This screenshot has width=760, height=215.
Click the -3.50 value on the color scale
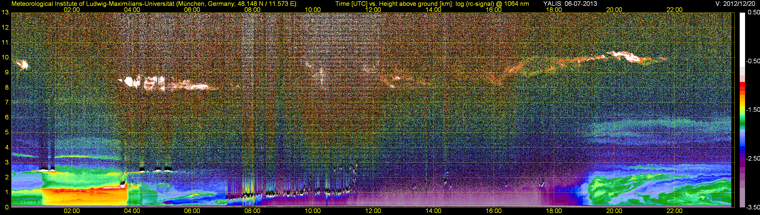(x=753, y=207)
